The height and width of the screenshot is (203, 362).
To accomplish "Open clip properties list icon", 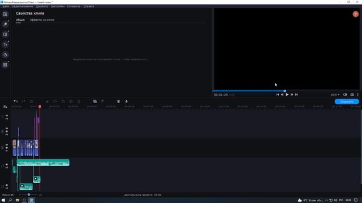I will pos(79,101).
